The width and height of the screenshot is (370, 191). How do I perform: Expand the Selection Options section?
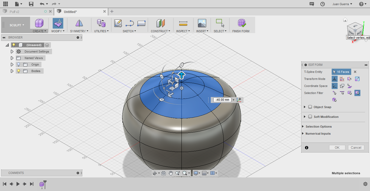303,127
